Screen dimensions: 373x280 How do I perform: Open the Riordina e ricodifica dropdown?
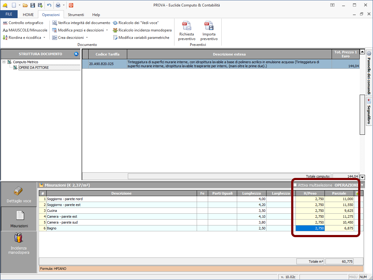click(x=44, y=38)
